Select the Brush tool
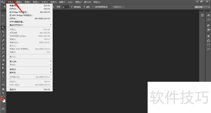The image size is (211, 113). click(x=3, y=44)
